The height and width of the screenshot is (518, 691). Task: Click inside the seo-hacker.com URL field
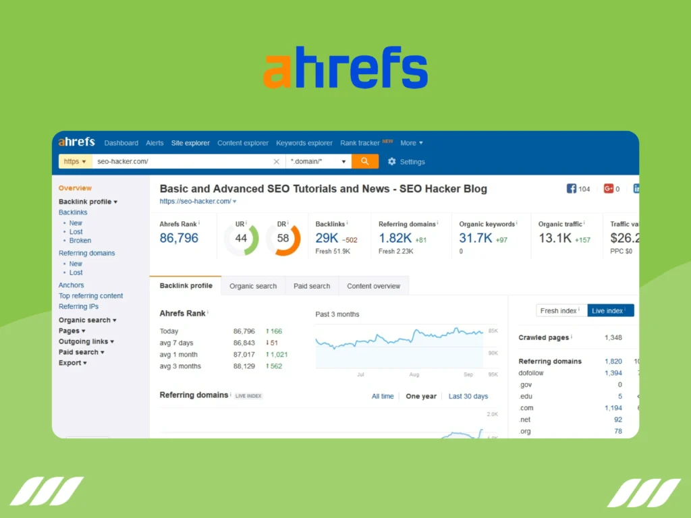coord(169,161)
